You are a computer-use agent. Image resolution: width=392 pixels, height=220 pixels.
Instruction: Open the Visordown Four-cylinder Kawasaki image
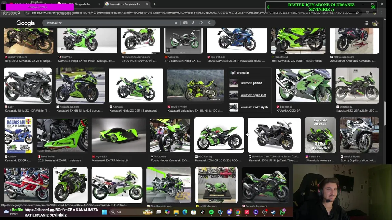[170, 135]
